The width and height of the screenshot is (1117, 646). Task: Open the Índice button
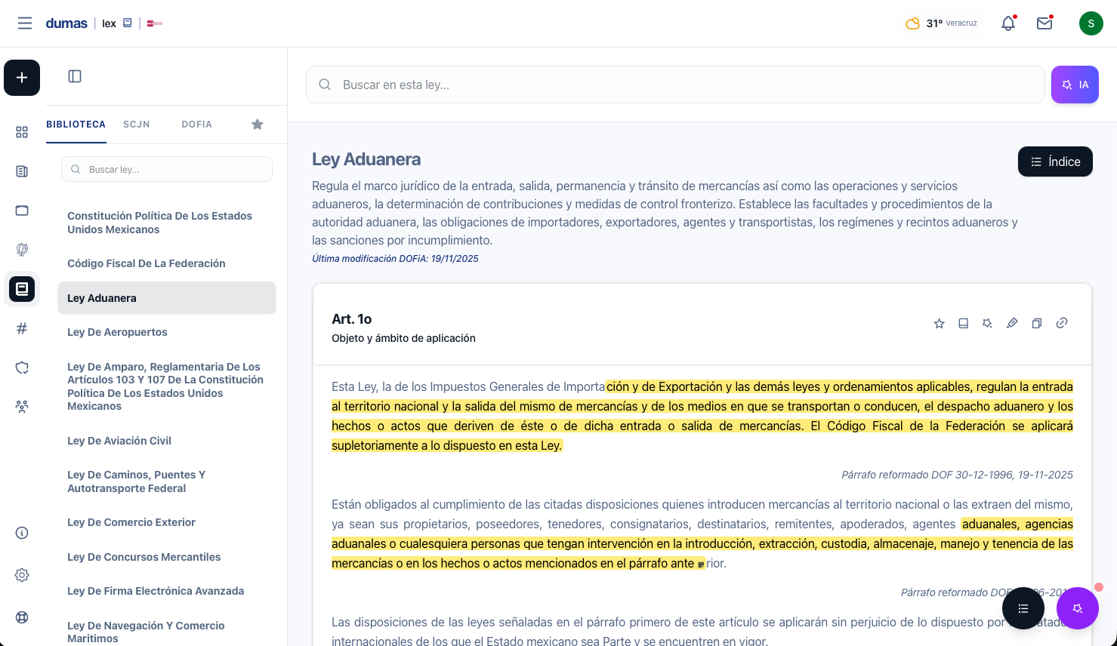click(1055, 161)
